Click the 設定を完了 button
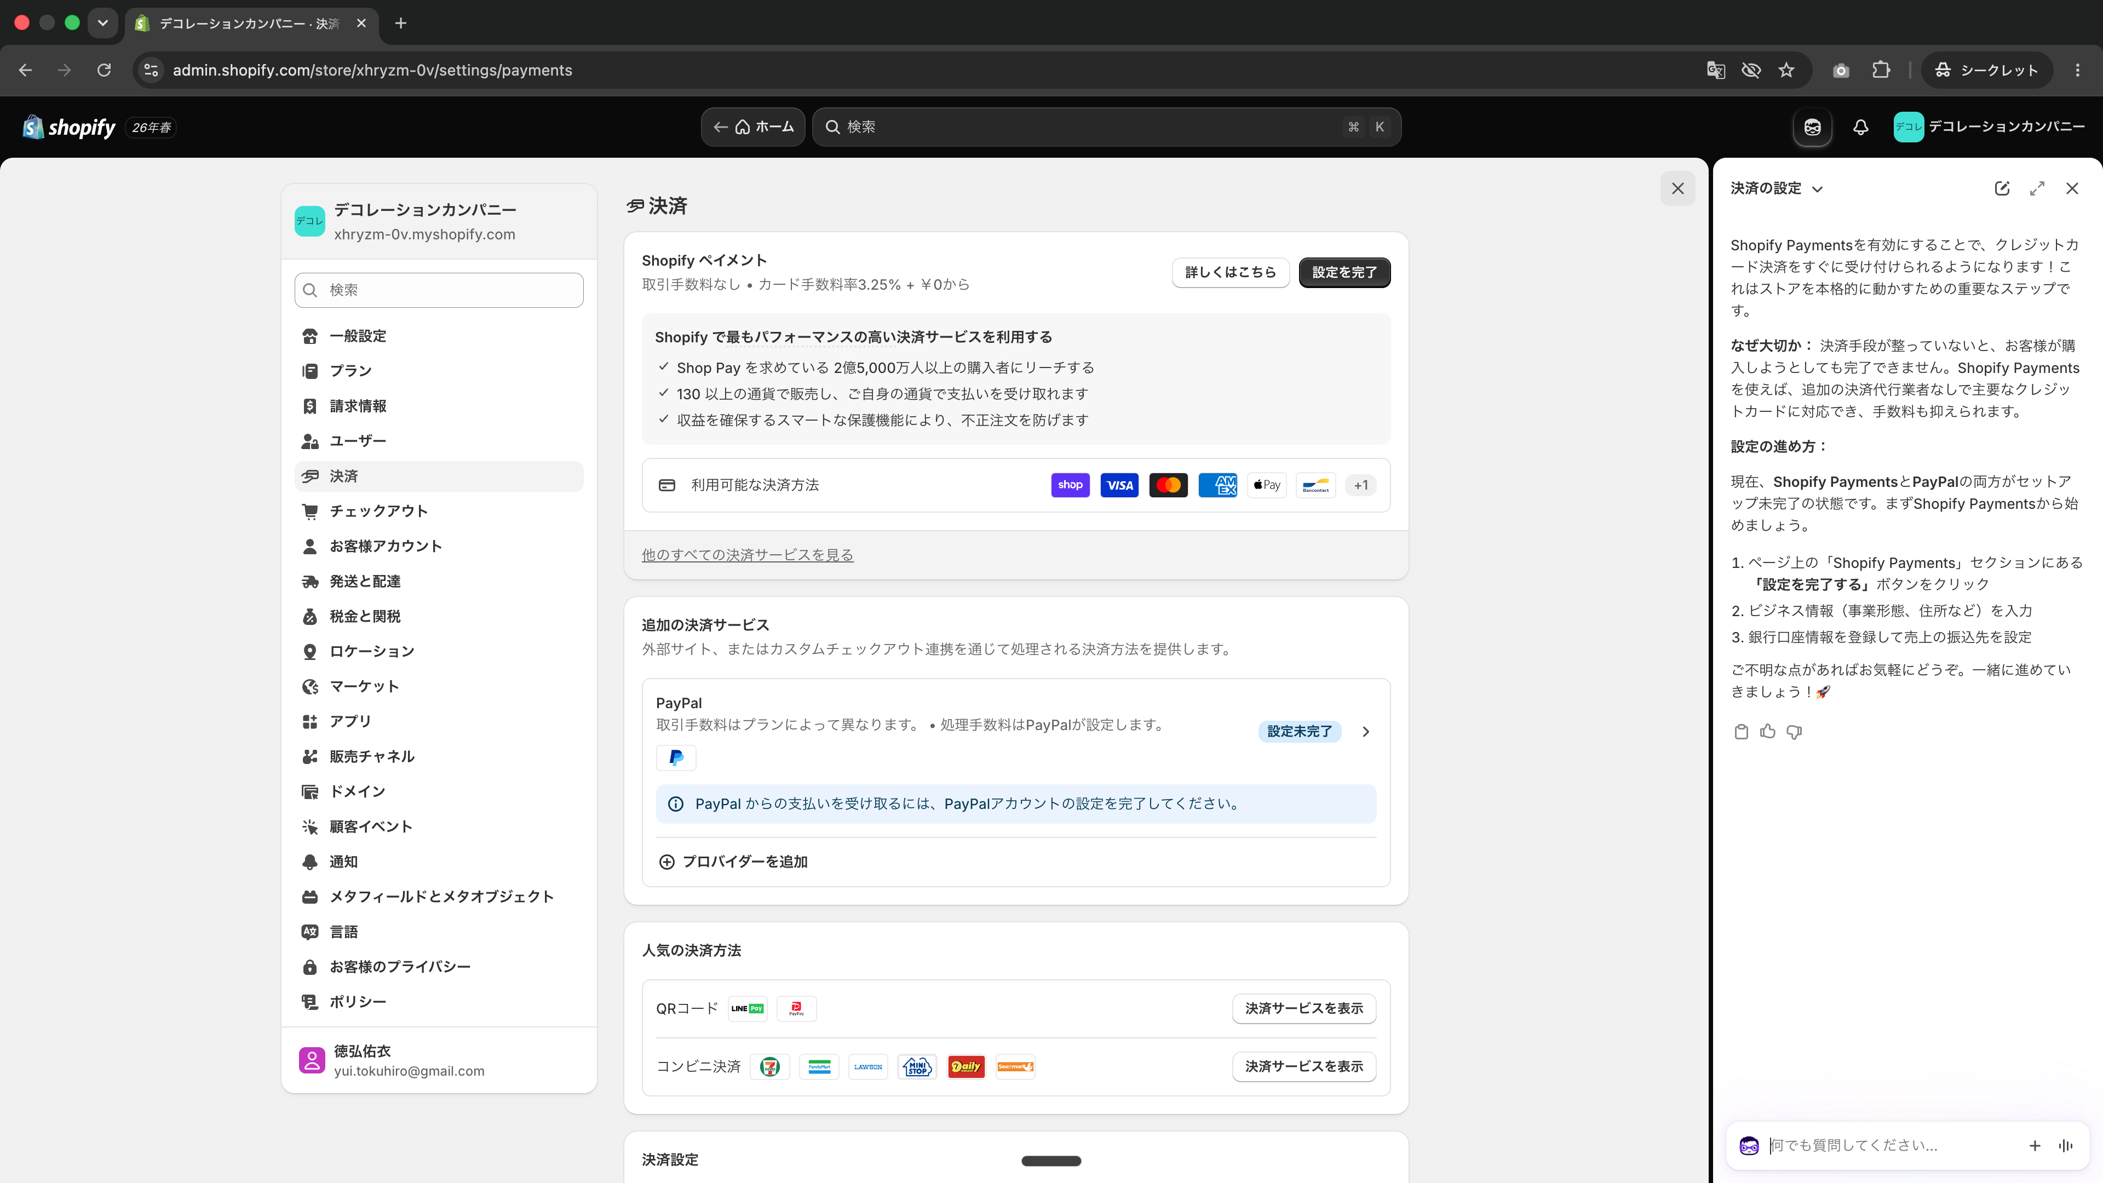The height and width of the screenshot is (1183, 2103). pyautogui.click(x=1344, y=272)
